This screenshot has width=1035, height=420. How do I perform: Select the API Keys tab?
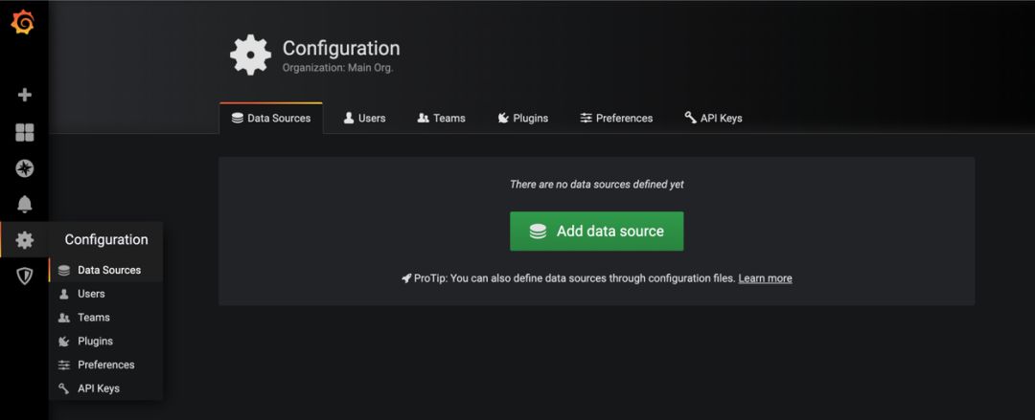coord(713,118)
